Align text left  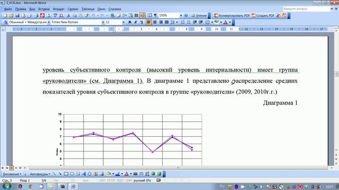tap(149, 22)
